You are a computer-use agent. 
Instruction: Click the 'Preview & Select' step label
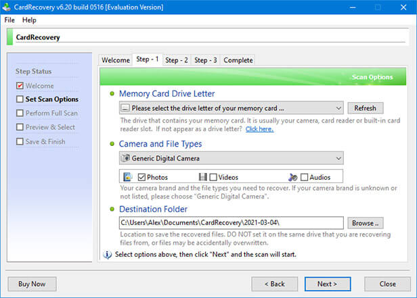(50, 127)
